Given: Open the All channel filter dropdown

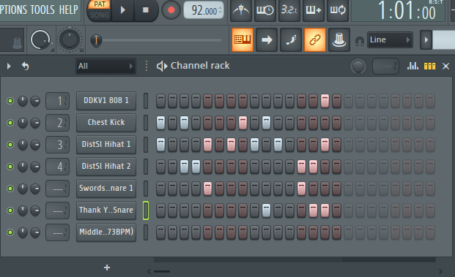Looking at the screenshot, I should (106, 67).
